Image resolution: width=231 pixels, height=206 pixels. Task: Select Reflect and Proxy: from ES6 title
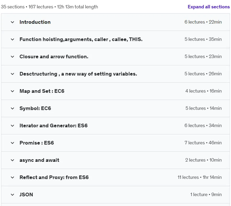(x=54, y=177)
